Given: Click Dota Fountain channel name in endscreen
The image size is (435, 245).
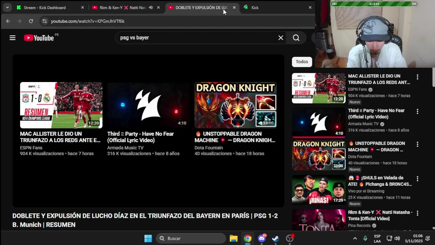Looking at the screenshot, I should tap(209, 148).
